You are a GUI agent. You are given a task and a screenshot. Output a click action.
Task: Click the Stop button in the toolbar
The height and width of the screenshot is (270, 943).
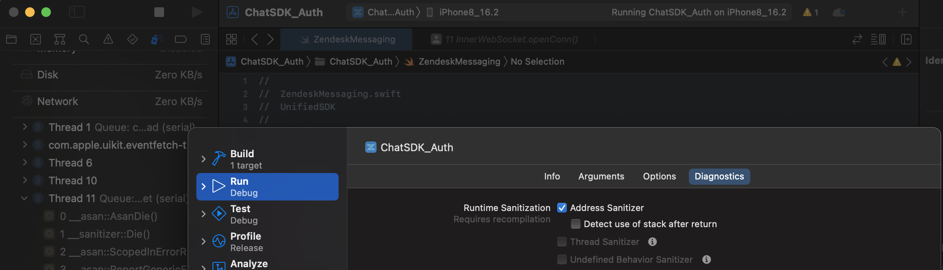pyautogui.click(x=159, y=12)
